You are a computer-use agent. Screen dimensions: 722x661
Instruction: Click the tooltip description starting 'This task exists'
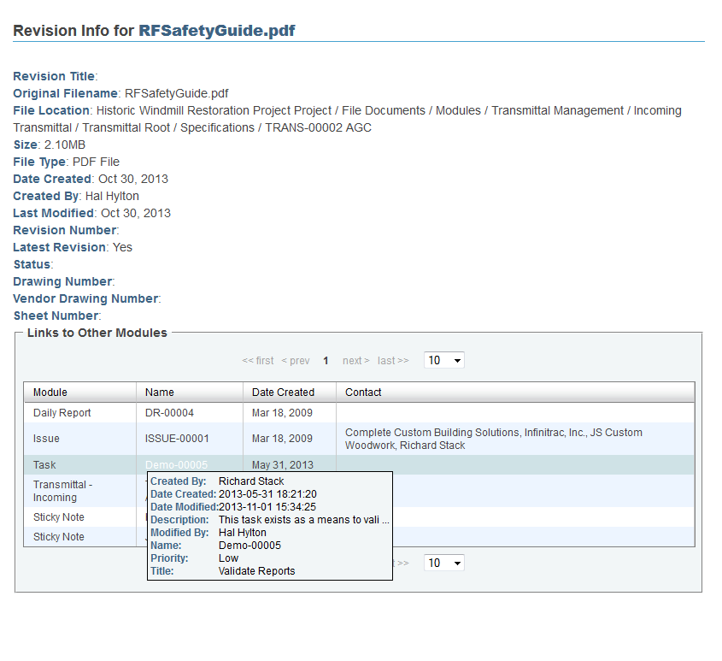304,520
